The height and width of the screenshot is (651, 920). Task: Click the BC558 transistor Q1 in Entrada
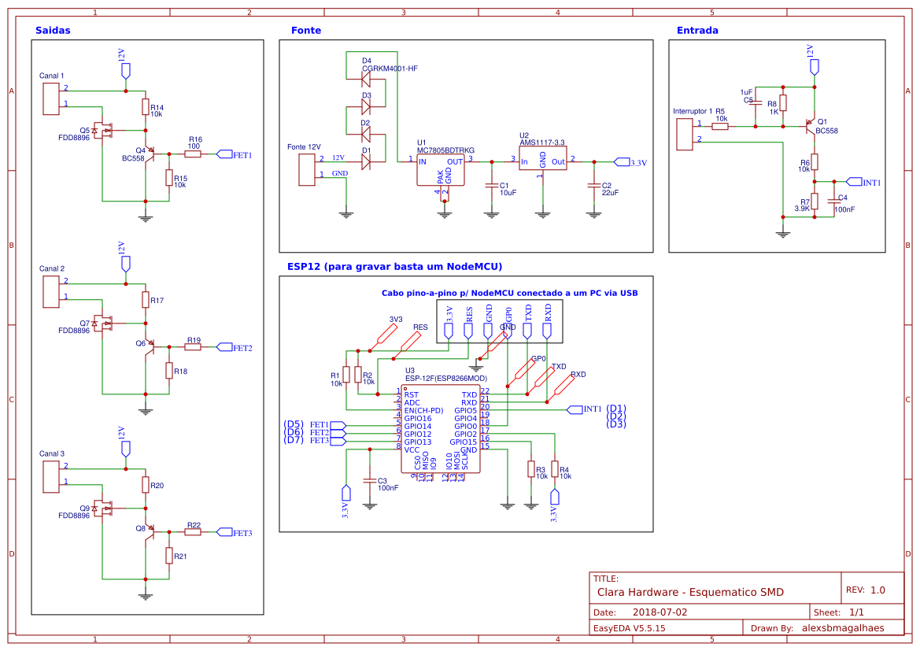tap(811, 128)
